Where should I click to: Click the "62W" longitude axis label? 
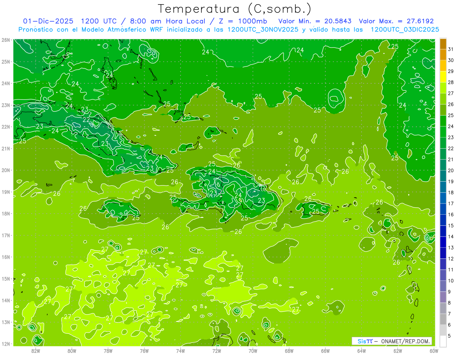tap(398, 351)
